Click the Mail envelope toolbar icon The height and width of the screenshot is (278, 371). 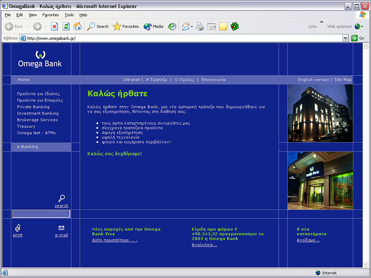(x=186, y=26)
